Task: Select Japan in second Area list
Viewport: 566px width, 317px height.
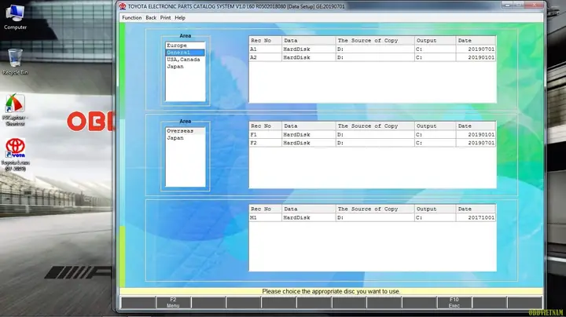Action: [186, 138]
